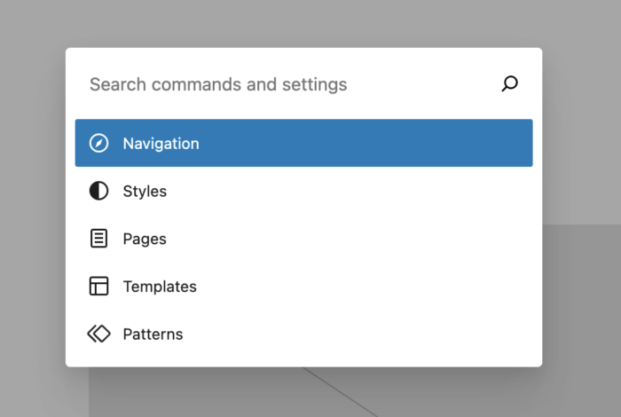Open the Styles command label

click(x=145, y=192)
